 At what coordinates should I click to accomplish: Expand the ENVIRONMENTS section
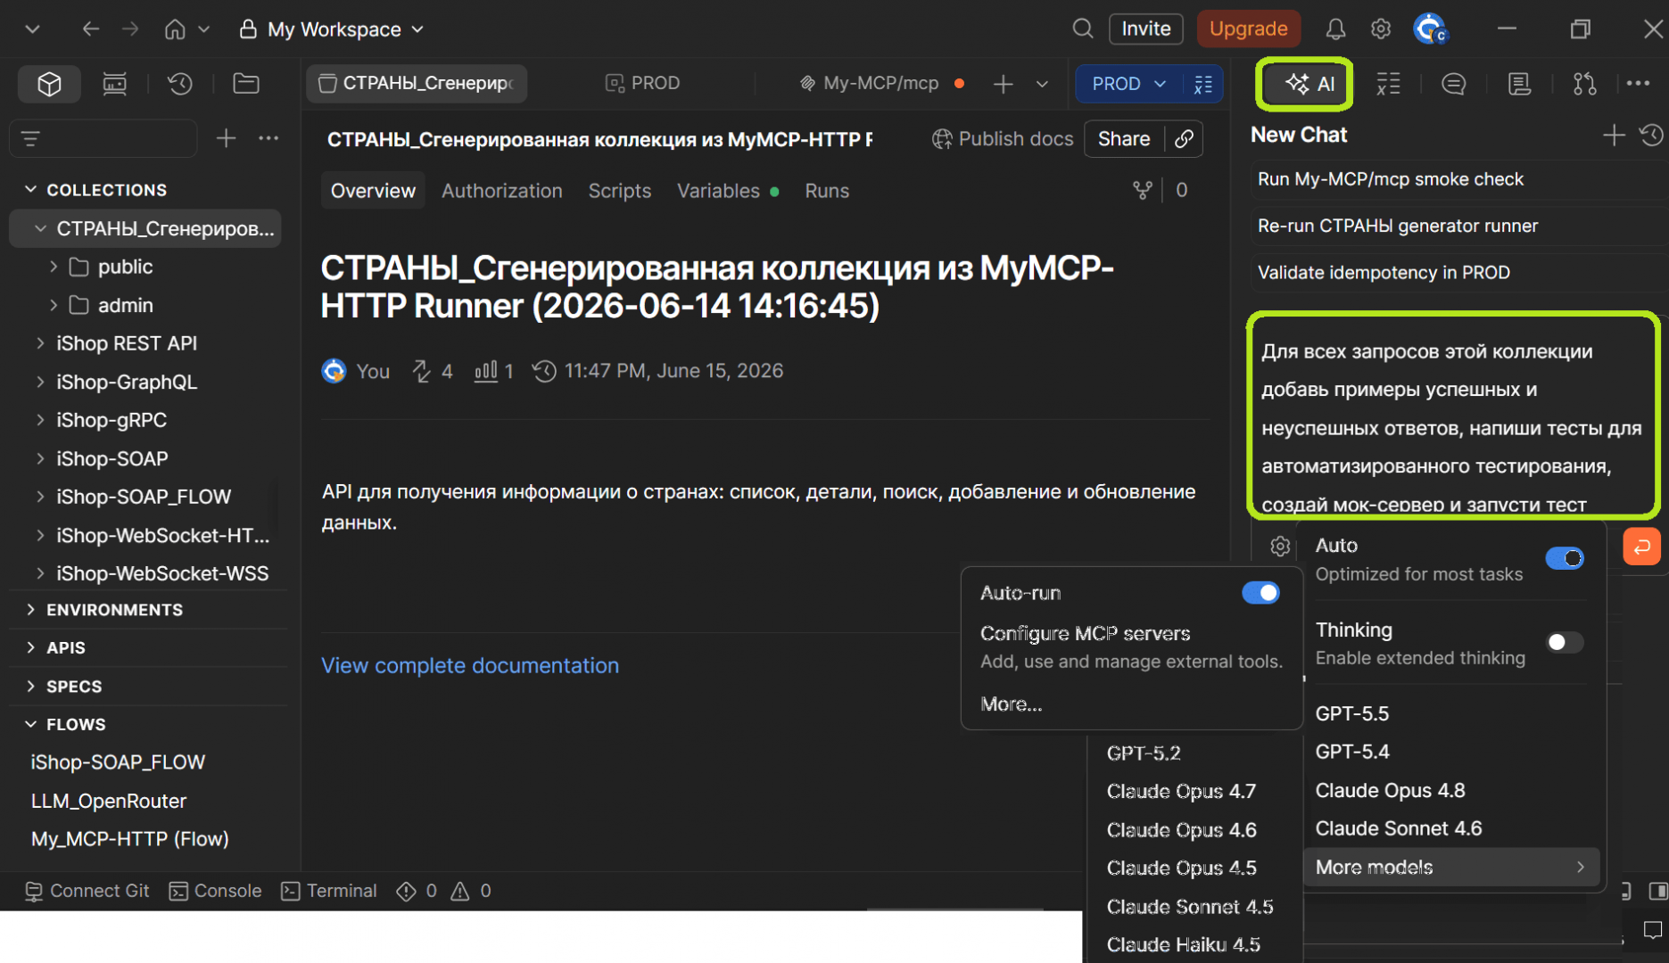point(30,610)
